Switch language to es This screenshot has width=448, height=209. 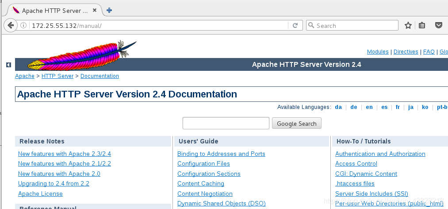click(385, 107)
